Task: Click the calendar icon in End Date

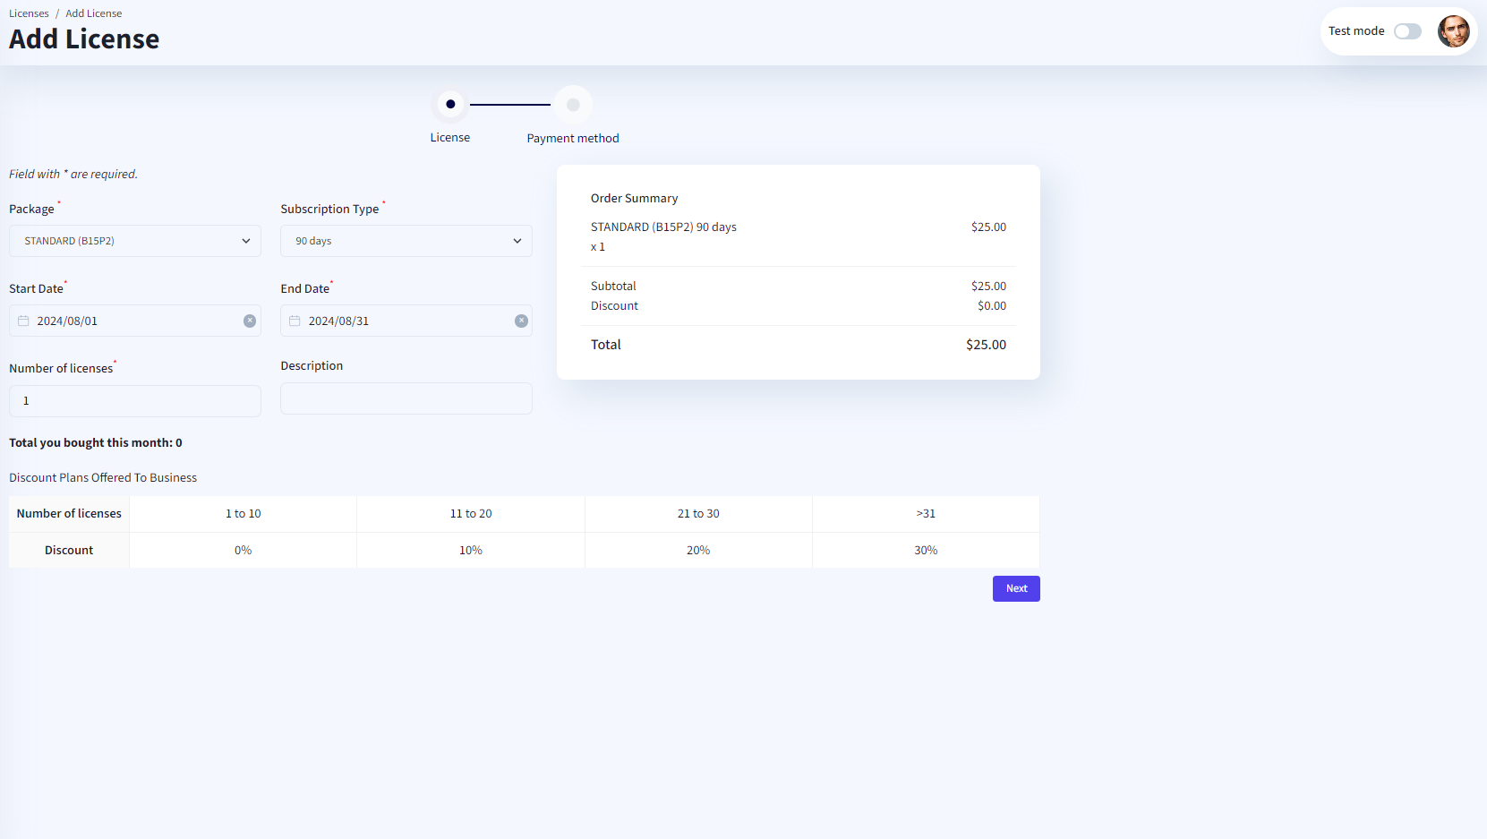Action: coord(295,321)
